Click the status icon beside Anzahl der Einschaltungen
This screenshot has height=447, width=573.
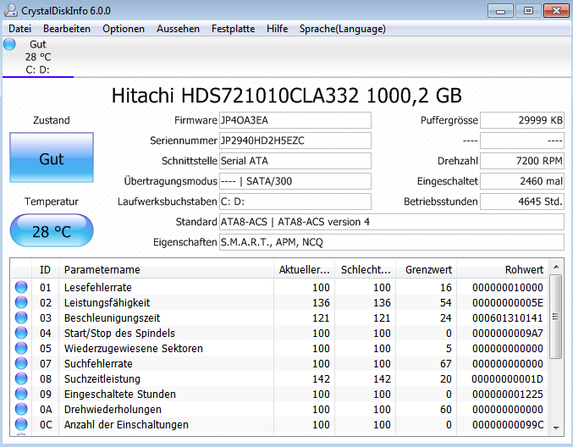coord(21,425)
